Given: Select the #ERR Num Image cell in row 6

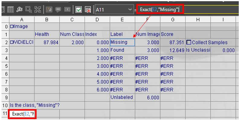Looking at the screenshot, I should (x=147, y=74).
